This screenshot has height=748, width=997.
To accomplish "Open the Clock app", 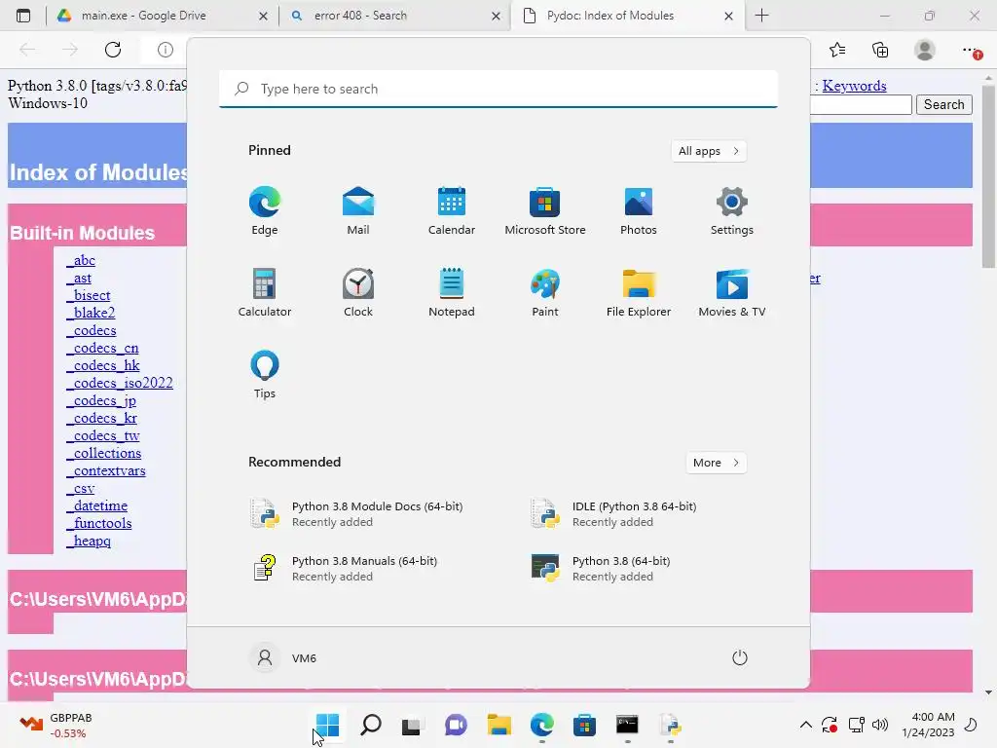I will [358, 292].
